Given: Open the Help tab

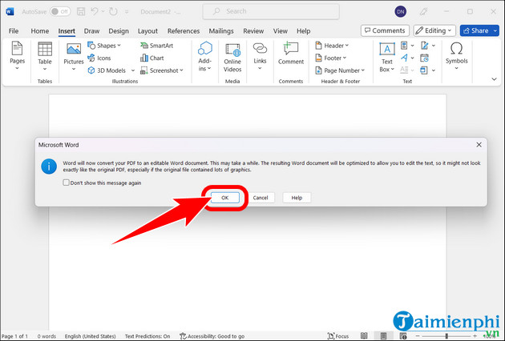Looking at the screenshot, I should [303, 31].
